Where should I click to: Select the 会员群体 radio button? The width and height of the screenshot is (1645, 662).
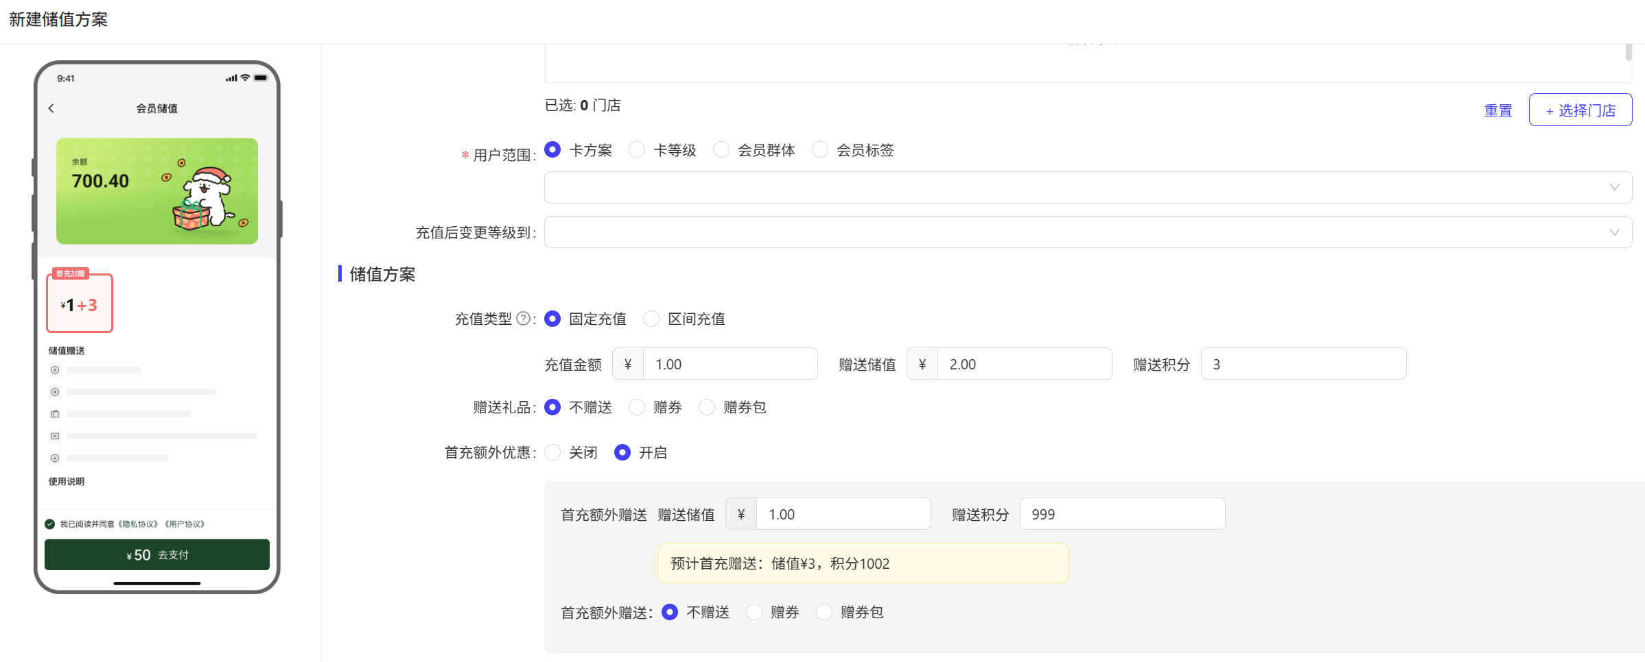(x=721, y=150)
